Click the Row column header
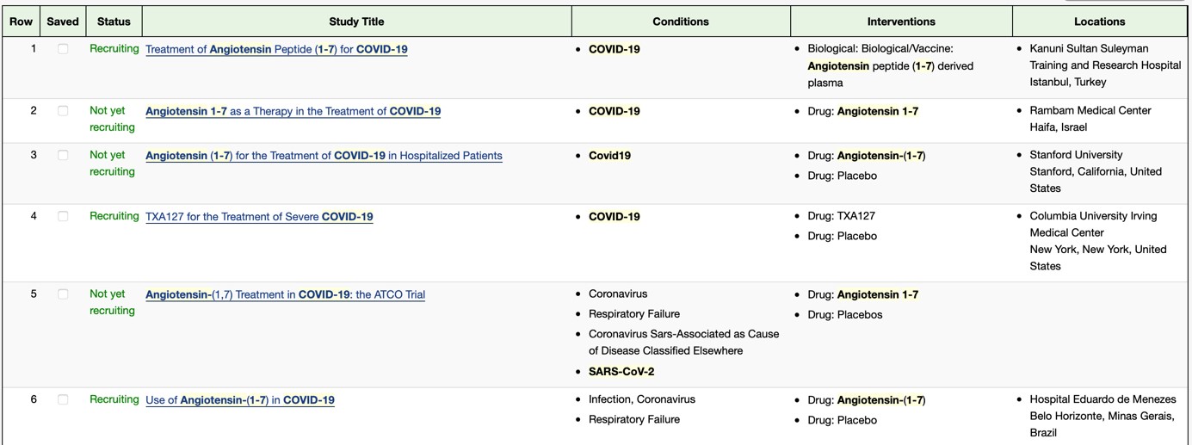 (x=21, y=22)
